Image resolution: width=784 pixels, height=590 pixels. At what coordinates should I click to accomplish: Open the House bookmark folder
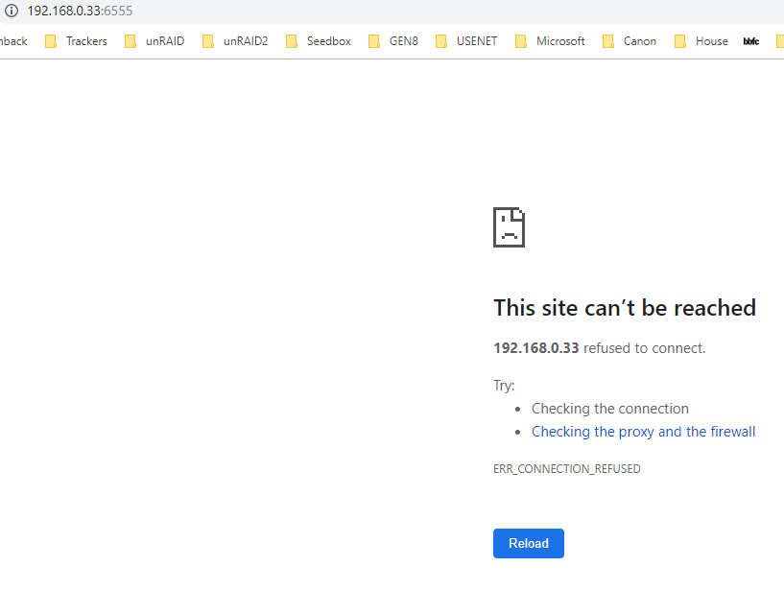tap(701, 41)
